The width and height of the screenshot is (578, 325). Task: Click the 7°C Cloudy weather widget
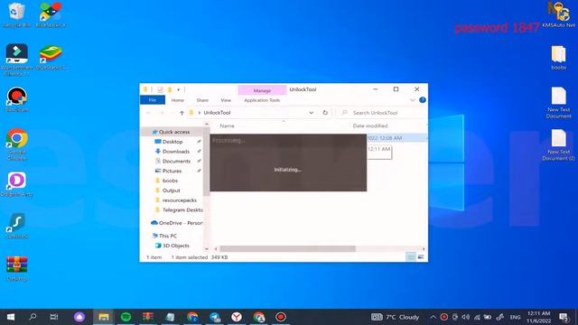(395, 317)
